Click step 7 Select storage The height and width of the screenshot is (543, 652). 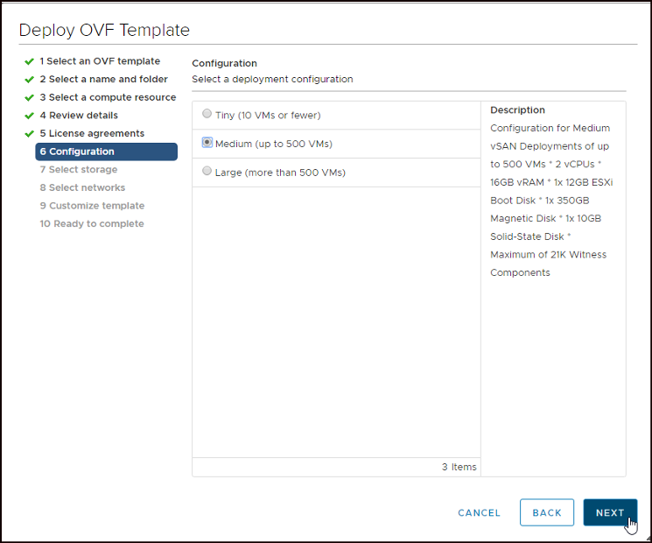(x=78, y=170)
